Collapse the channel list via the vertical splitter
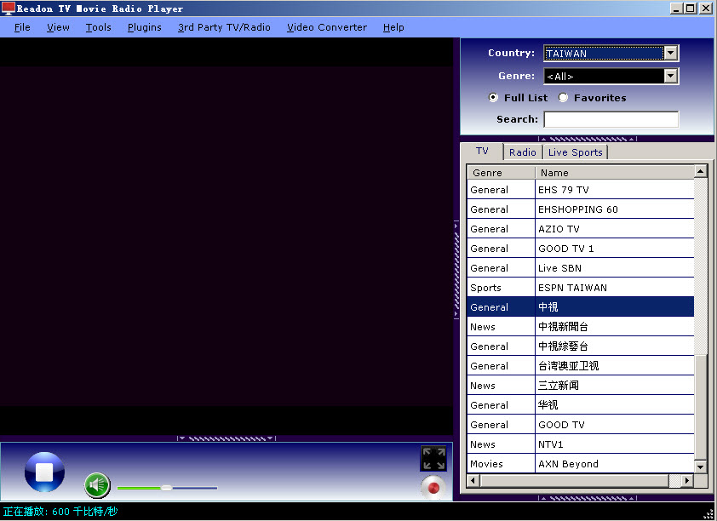Viewport: 717px width, 521px height. pyautogui.click(x=456, y=270)
